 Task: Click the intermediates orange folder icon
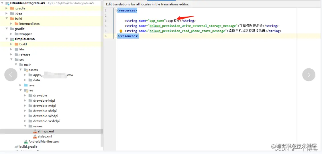(16, 23)
